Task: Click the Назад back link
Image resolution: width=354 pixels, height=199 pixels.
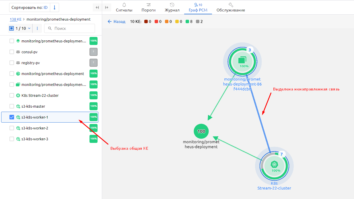Action: (116, 21)
